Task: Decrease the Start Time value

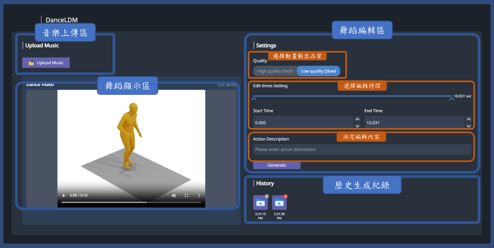Action: coord(357,126)
